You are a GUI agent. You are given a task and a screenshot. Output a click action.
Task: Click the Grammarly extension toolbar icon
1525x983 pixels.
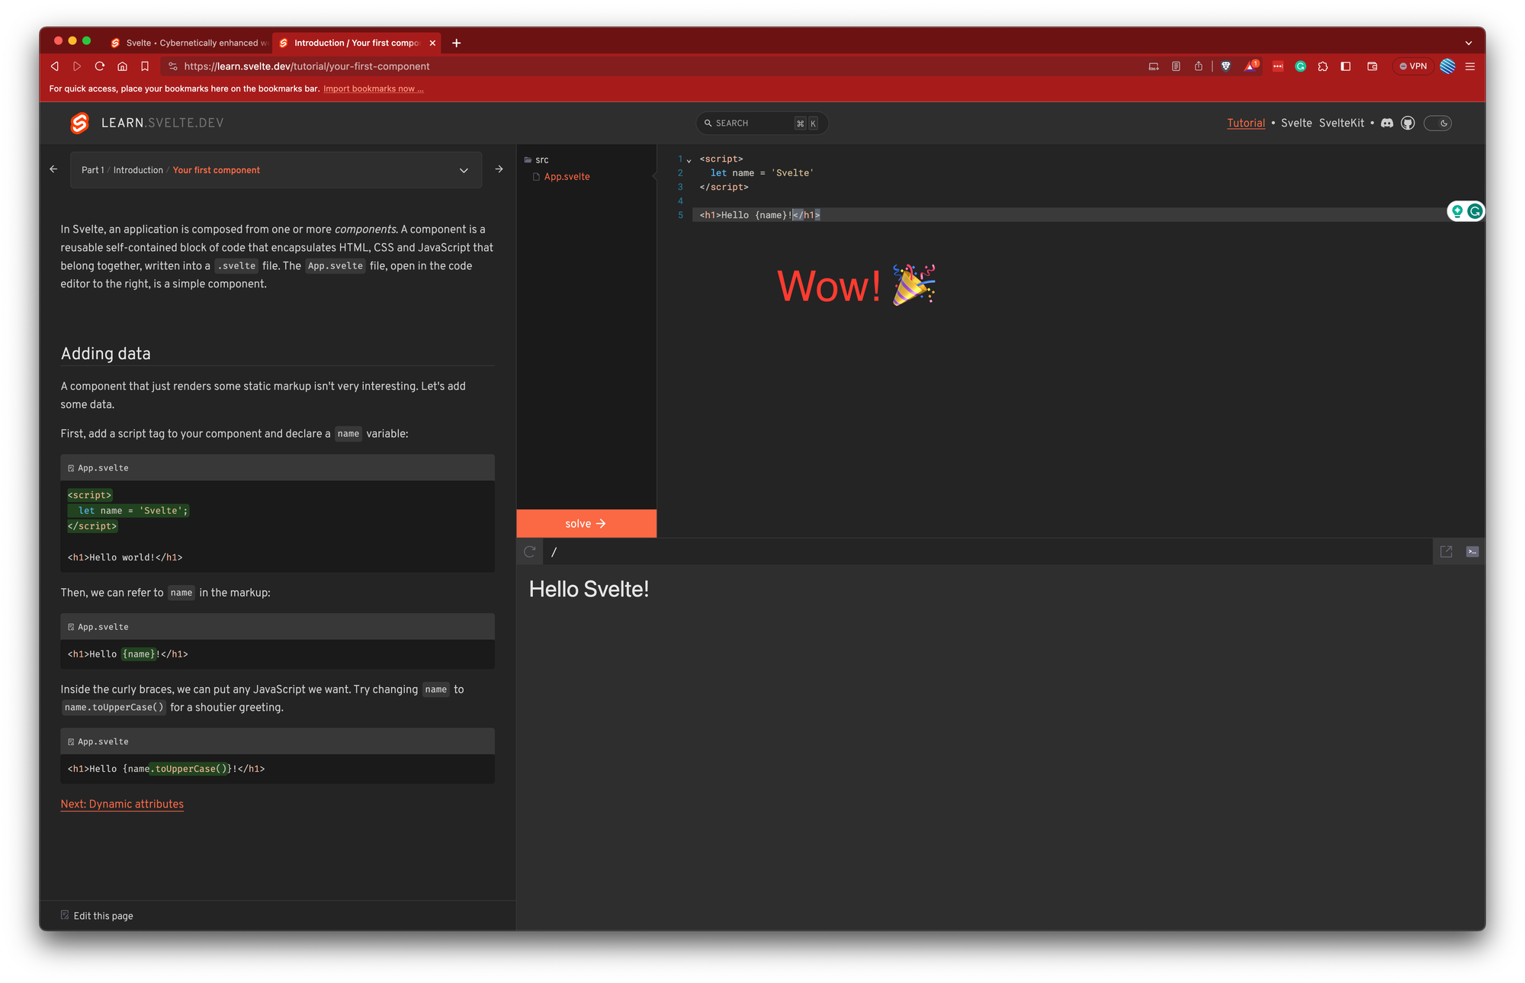(1301, 66)
